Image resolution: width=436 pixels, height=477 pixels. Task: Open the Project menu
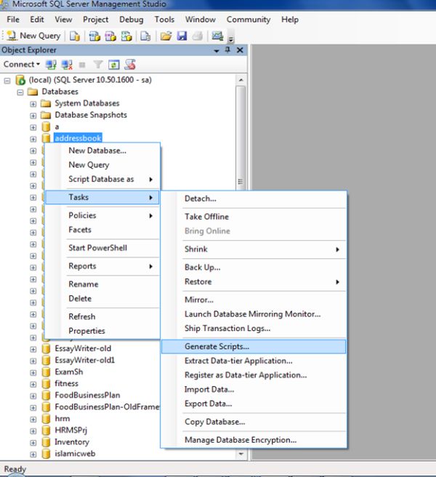(x=95, y=20)
